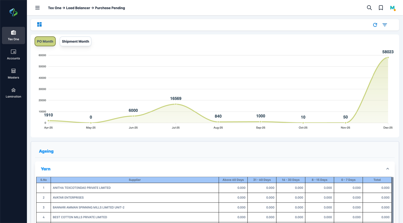Click the Supplier column header

(x=135, y=180)
